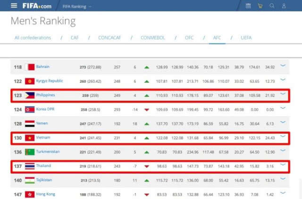The height and width of the screenshot is (199, 302).
Task: Click the Turkmenistan flag icon
Action: [x=30, y=152]
